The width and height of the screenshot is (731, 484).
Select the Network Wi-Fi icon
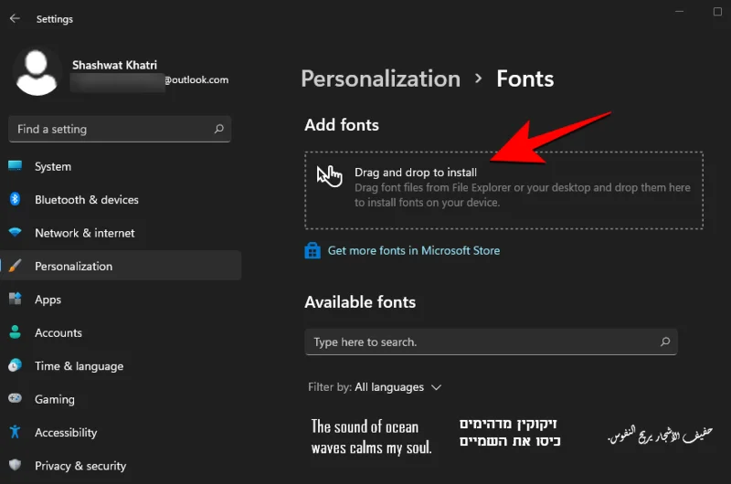pyautogui.click(x=15, y=232)
